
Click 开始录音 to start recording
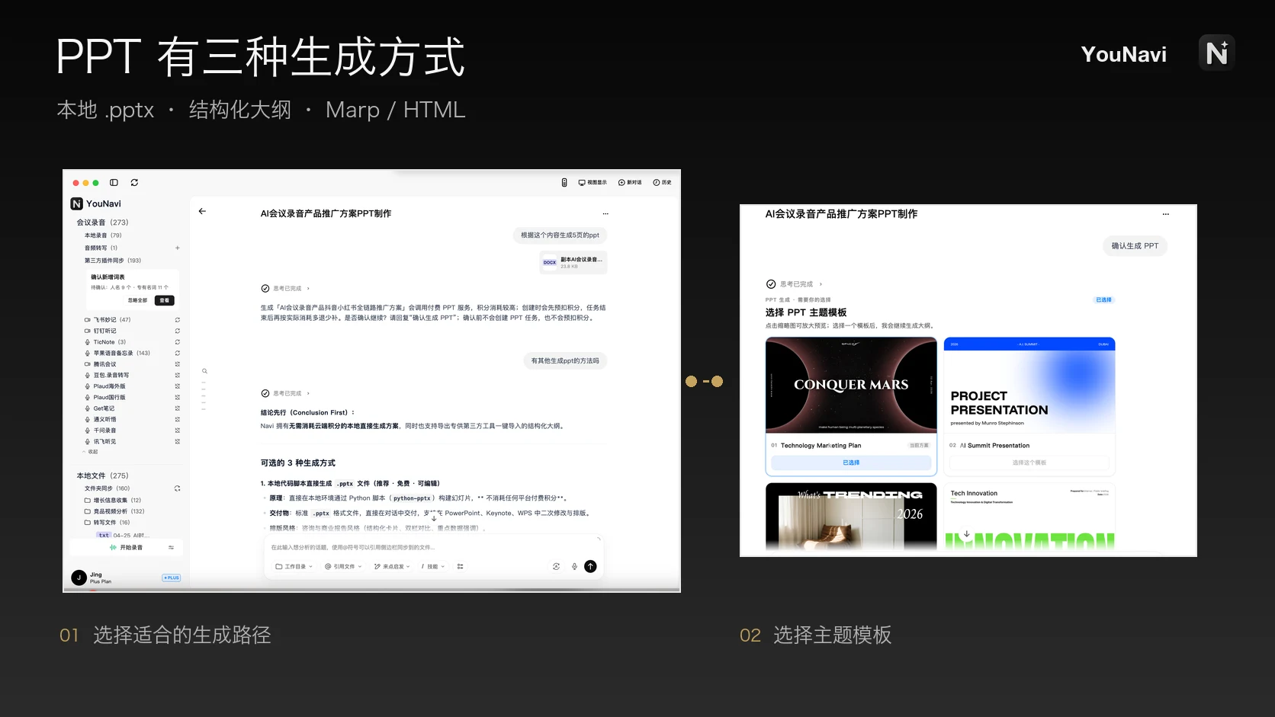(126, 548)
